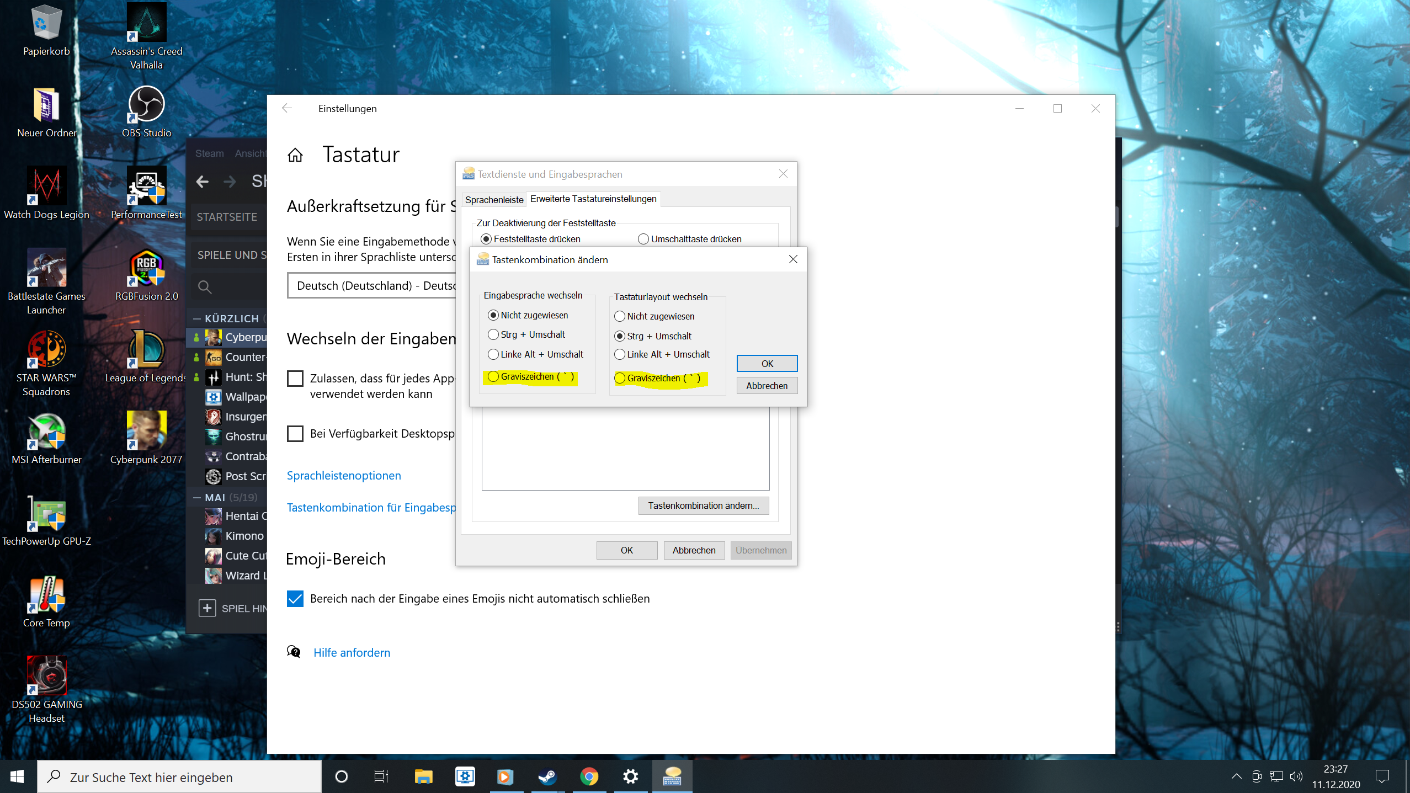Open Steam from the taskbar

[x=547, y=776]
